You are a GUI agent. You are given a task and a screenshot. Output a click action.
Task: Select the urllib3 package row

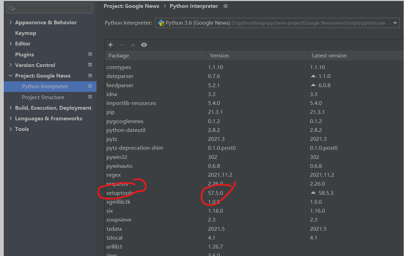(254, 247)
